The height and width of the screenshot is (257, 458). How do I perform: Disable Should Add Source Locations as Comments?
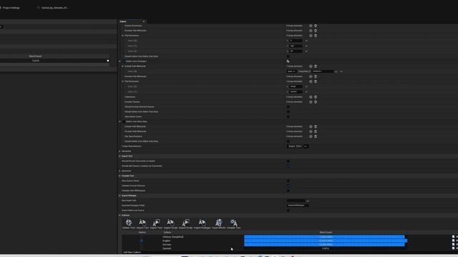(288, 166)
